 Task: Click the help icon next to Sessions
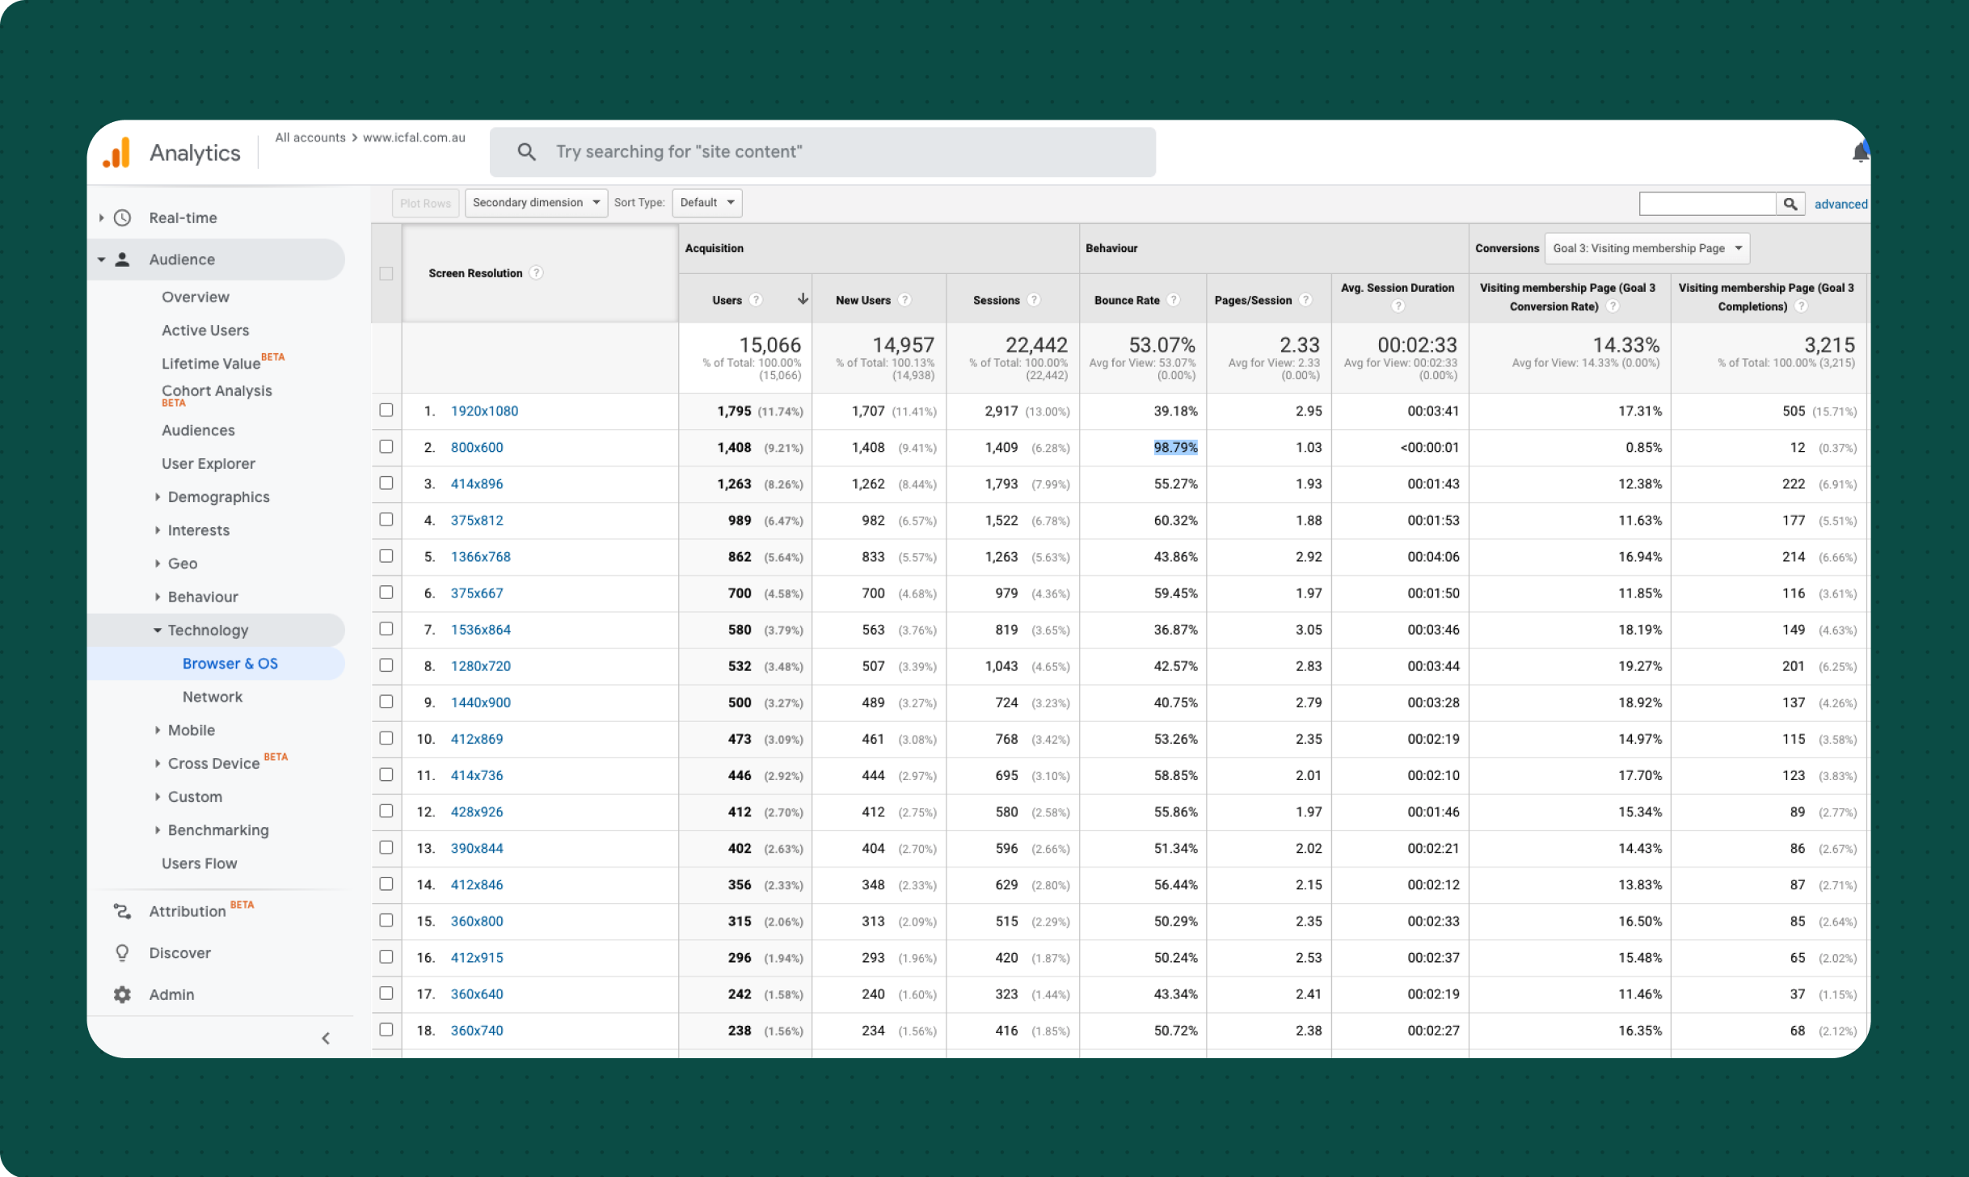[1033, 300]
